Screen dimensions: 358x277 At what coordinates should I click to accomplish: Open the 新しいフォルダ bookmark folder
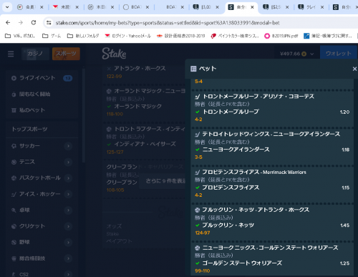click(x=83, y=36)
